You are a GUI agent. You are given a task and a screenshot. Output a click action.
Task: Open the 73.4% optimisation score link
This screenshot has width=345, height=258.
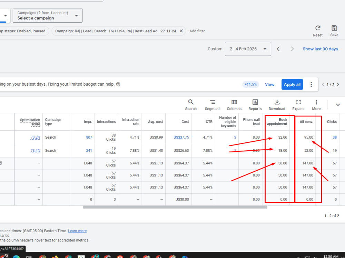(35, 151)
